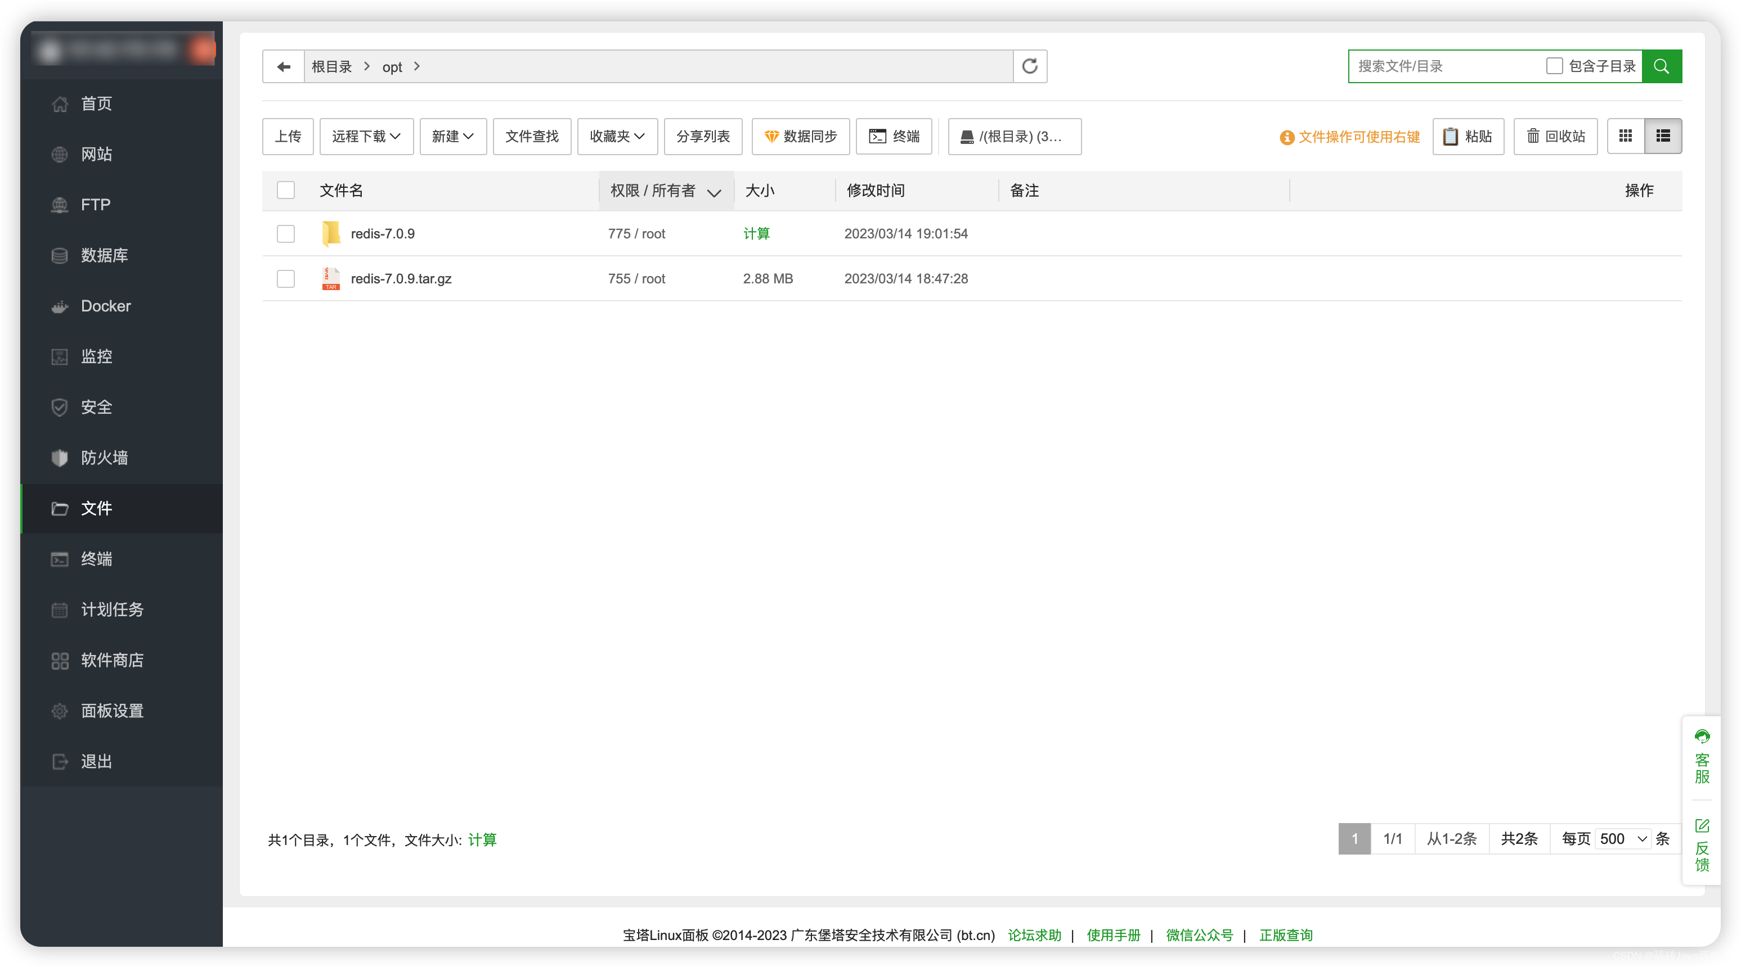1741x967 pixels.
Task: Open the per-page 500 dropdown
Action: [x=1623, y=839]
